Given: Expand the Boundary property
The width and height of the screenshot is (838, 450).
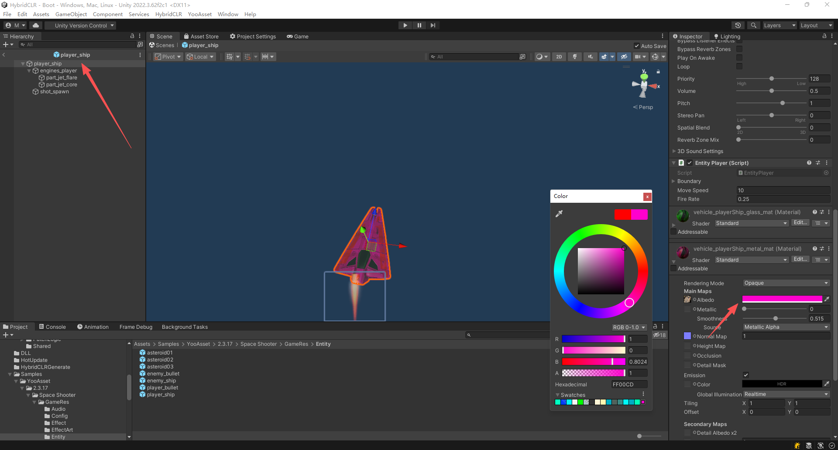Looking at the screenshot, I should click(673, 181).
